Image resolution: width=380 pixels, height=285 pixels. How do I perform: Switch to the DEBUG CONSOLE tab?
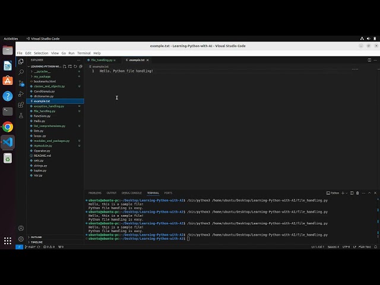tap(132, 193)
